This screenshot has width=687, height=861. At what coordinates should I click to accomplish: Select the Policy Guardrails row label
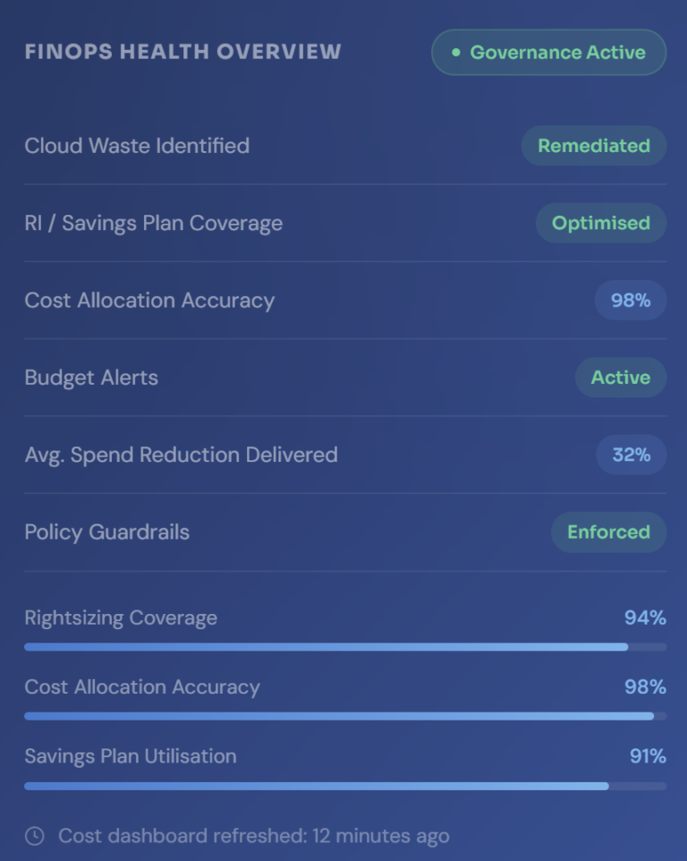(x=107, y=533)
